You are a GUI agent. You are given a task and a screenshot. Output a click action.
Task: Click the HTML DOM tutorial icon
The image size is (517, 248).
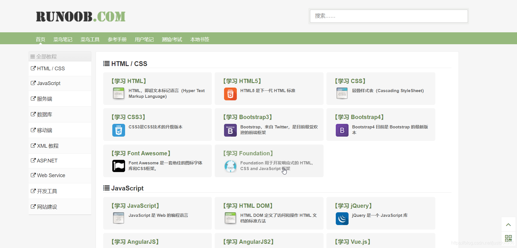[x=230, y=219]
